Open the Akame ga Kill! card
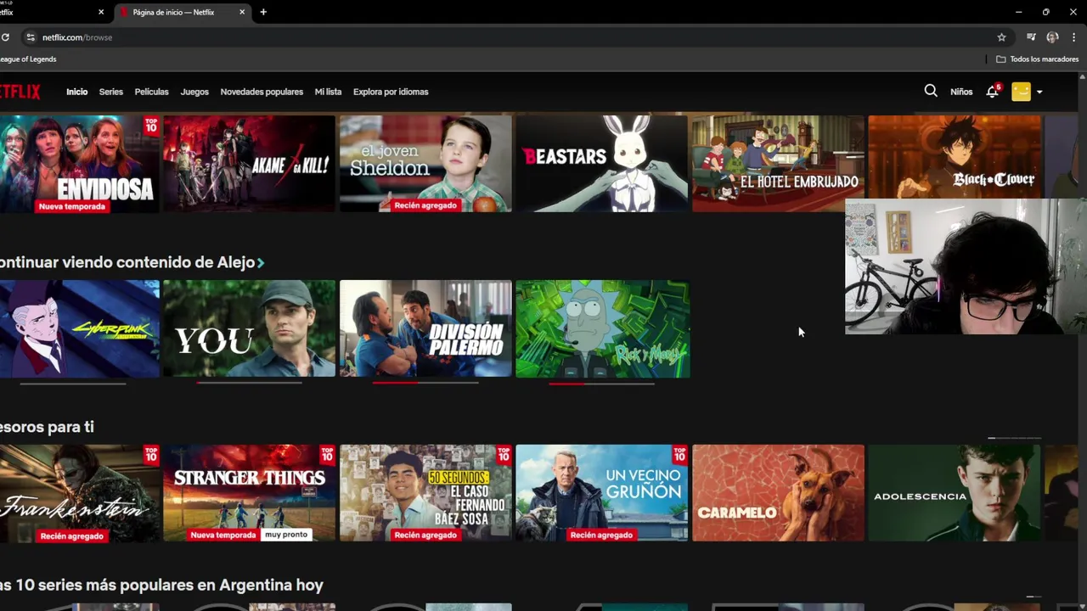The width and height of the screenshot is (1087, 611). click(x=249, y=164)
